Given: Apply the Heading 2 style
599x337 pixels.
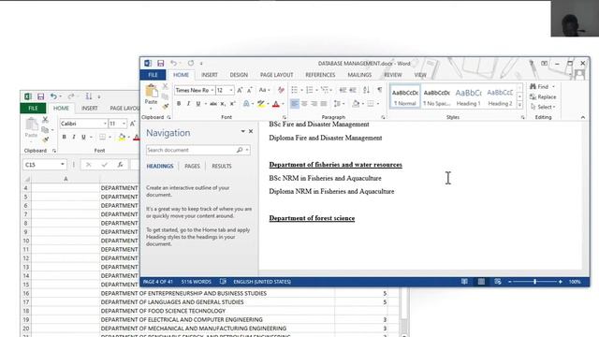Looking at the screenshot, I should [500, 96].
